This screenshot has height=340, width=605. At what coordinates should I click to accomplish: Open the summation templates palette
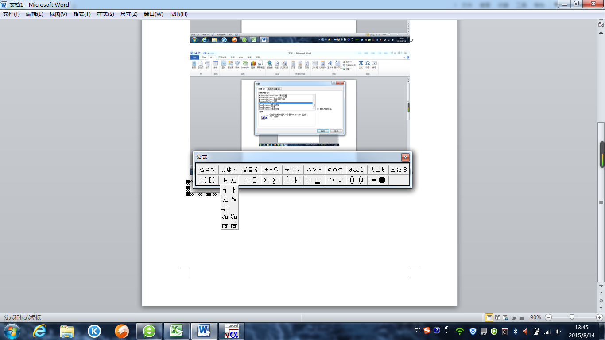click(x=271, y=180)
